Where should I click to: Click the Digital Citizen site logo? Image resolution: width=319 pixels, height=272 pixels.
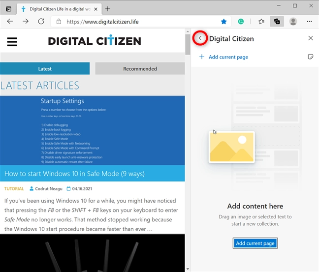95,40
